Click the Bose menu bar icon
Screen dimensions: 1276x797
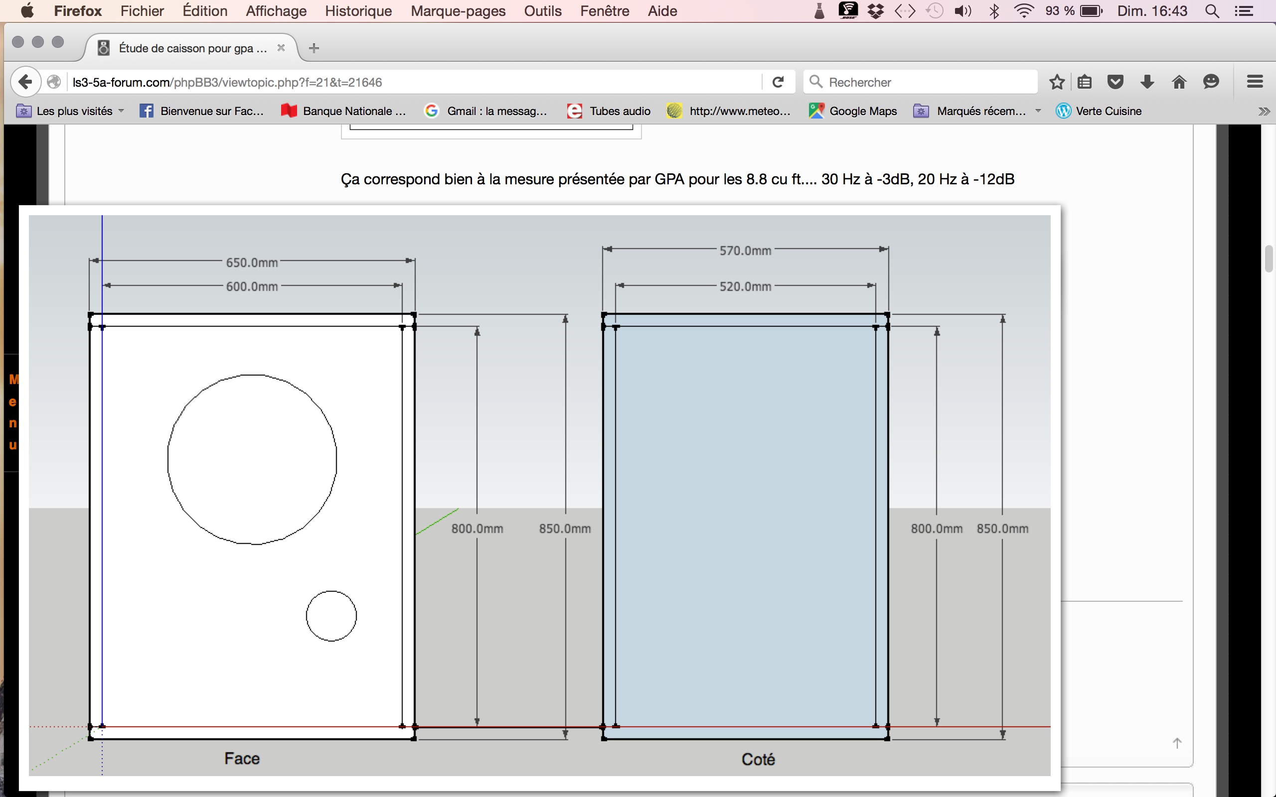[848, 10]
